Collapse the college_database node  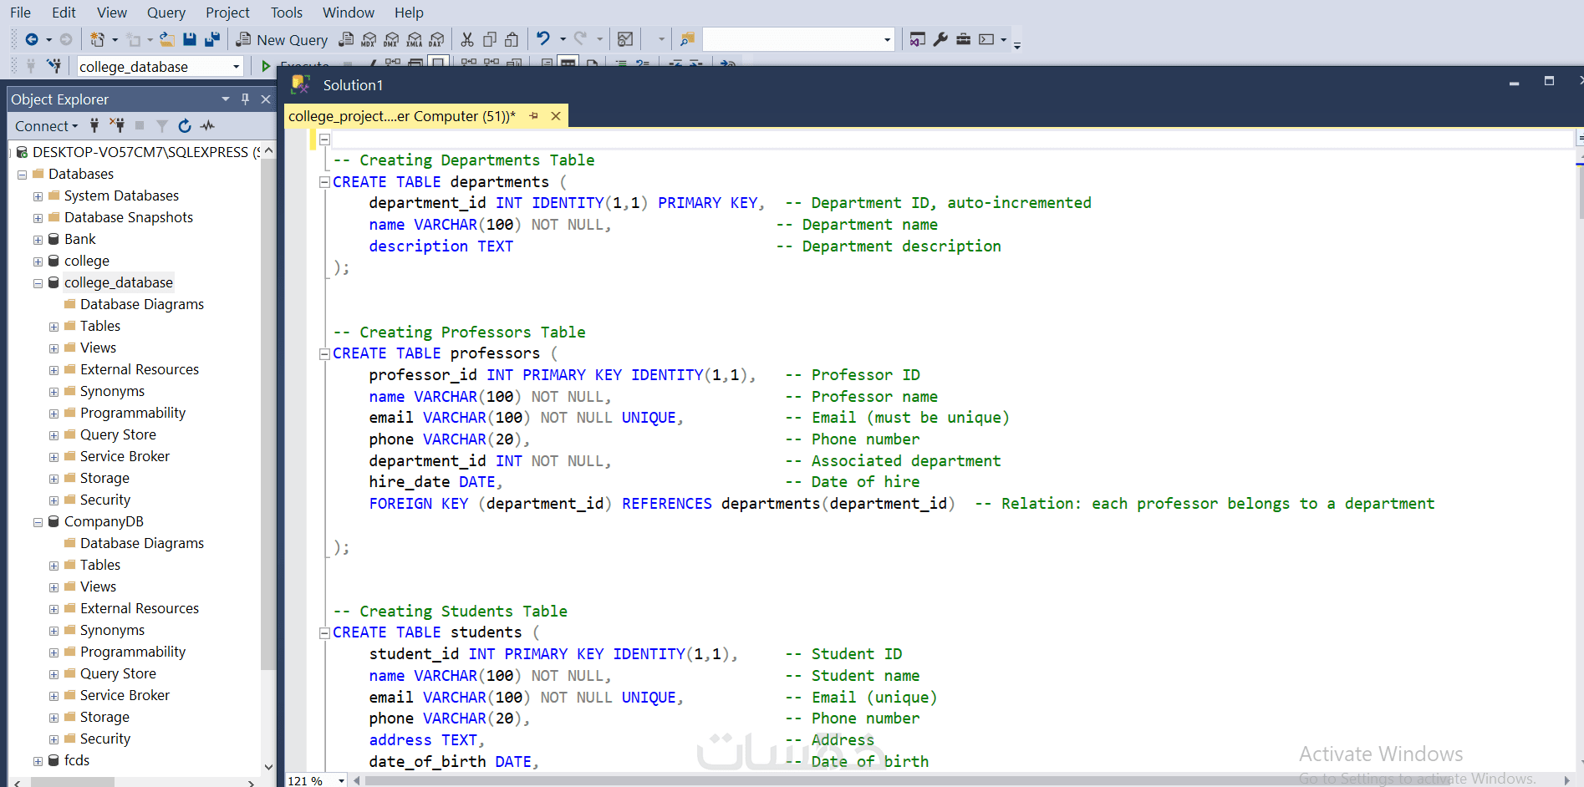tap(38, 283)
